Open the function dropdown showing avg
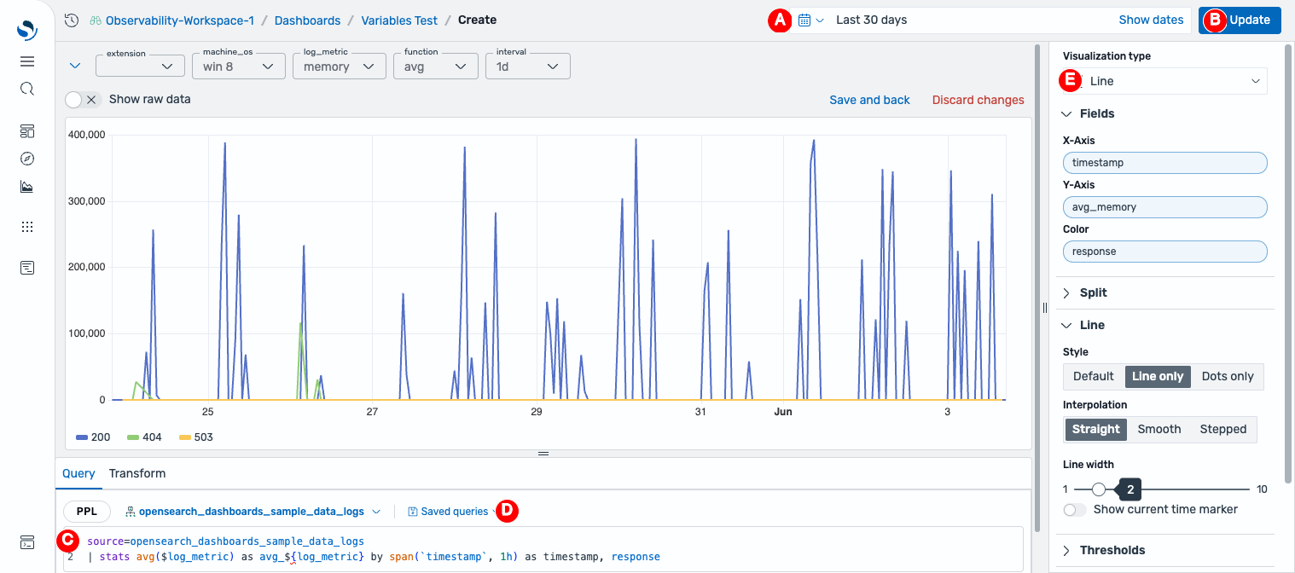 pyautogui.click(x=435, y=66)
